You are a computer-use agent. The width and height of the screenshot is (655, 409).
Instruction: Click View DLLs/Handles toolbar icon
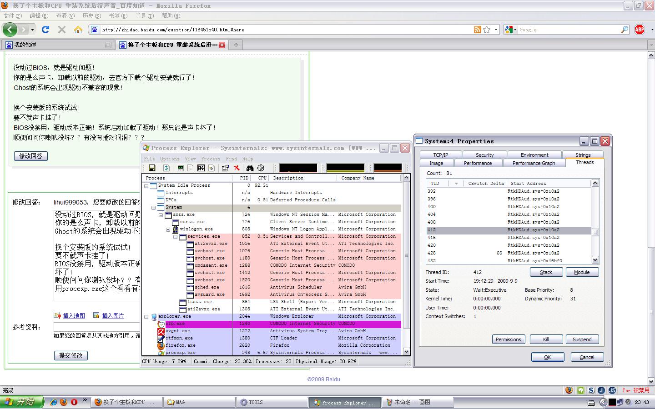(212, 168)
